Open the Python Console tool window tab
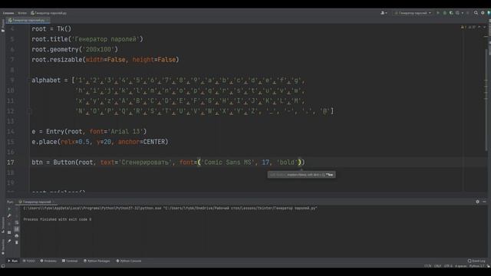This screenshot has height=276, width=491. click(129, 261)
